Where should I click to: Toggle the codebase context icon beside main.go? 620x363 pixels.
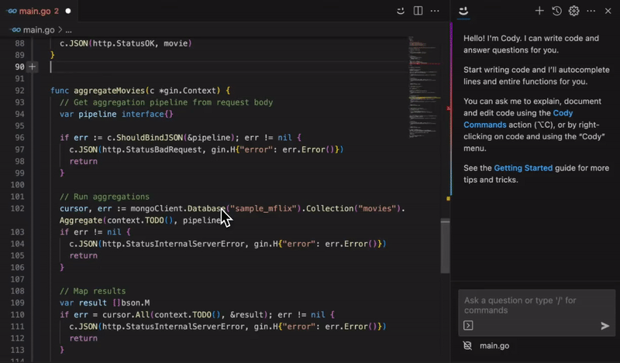point(467,346)
